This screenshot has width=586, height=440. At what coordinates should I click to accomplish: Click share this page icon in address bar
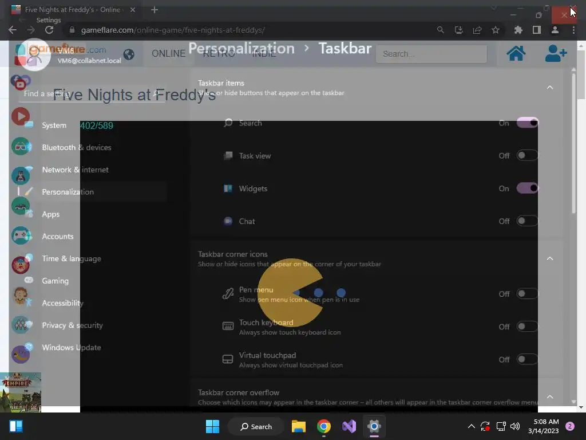[x=477, y=30]
